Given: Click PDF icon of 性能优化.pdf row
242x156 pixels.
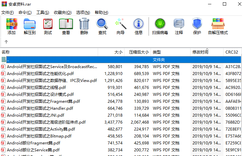Looking at the screenshot, I should pyautogui.click(x=3, y=73).
